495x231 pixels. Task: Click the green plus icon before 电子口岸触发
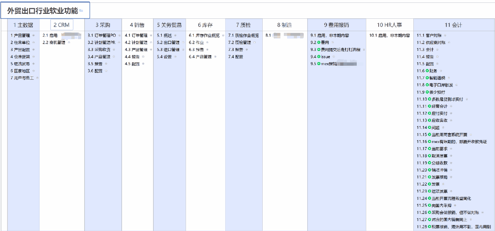(x=427, y=85)
